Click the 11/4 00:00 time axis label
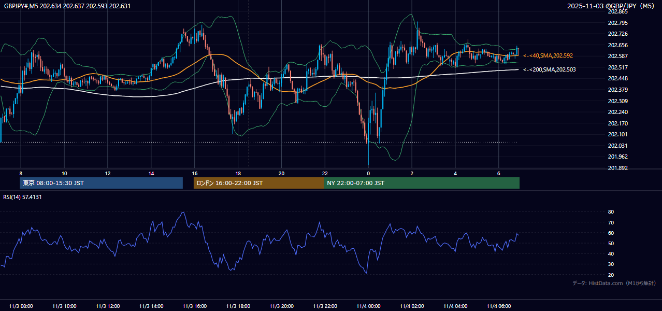The width and height of the screenshot is (662, 311). point(368,306)
